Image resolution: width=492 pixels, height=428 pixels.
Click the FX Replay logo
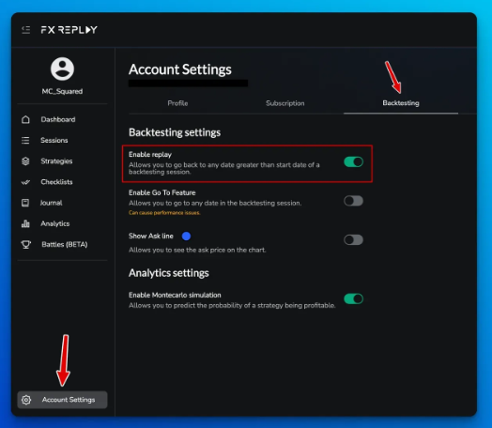coord(69,30)
